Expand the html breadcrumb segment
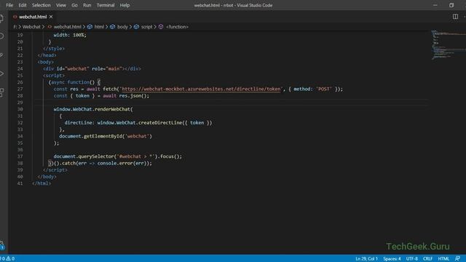 click(99, 27)
